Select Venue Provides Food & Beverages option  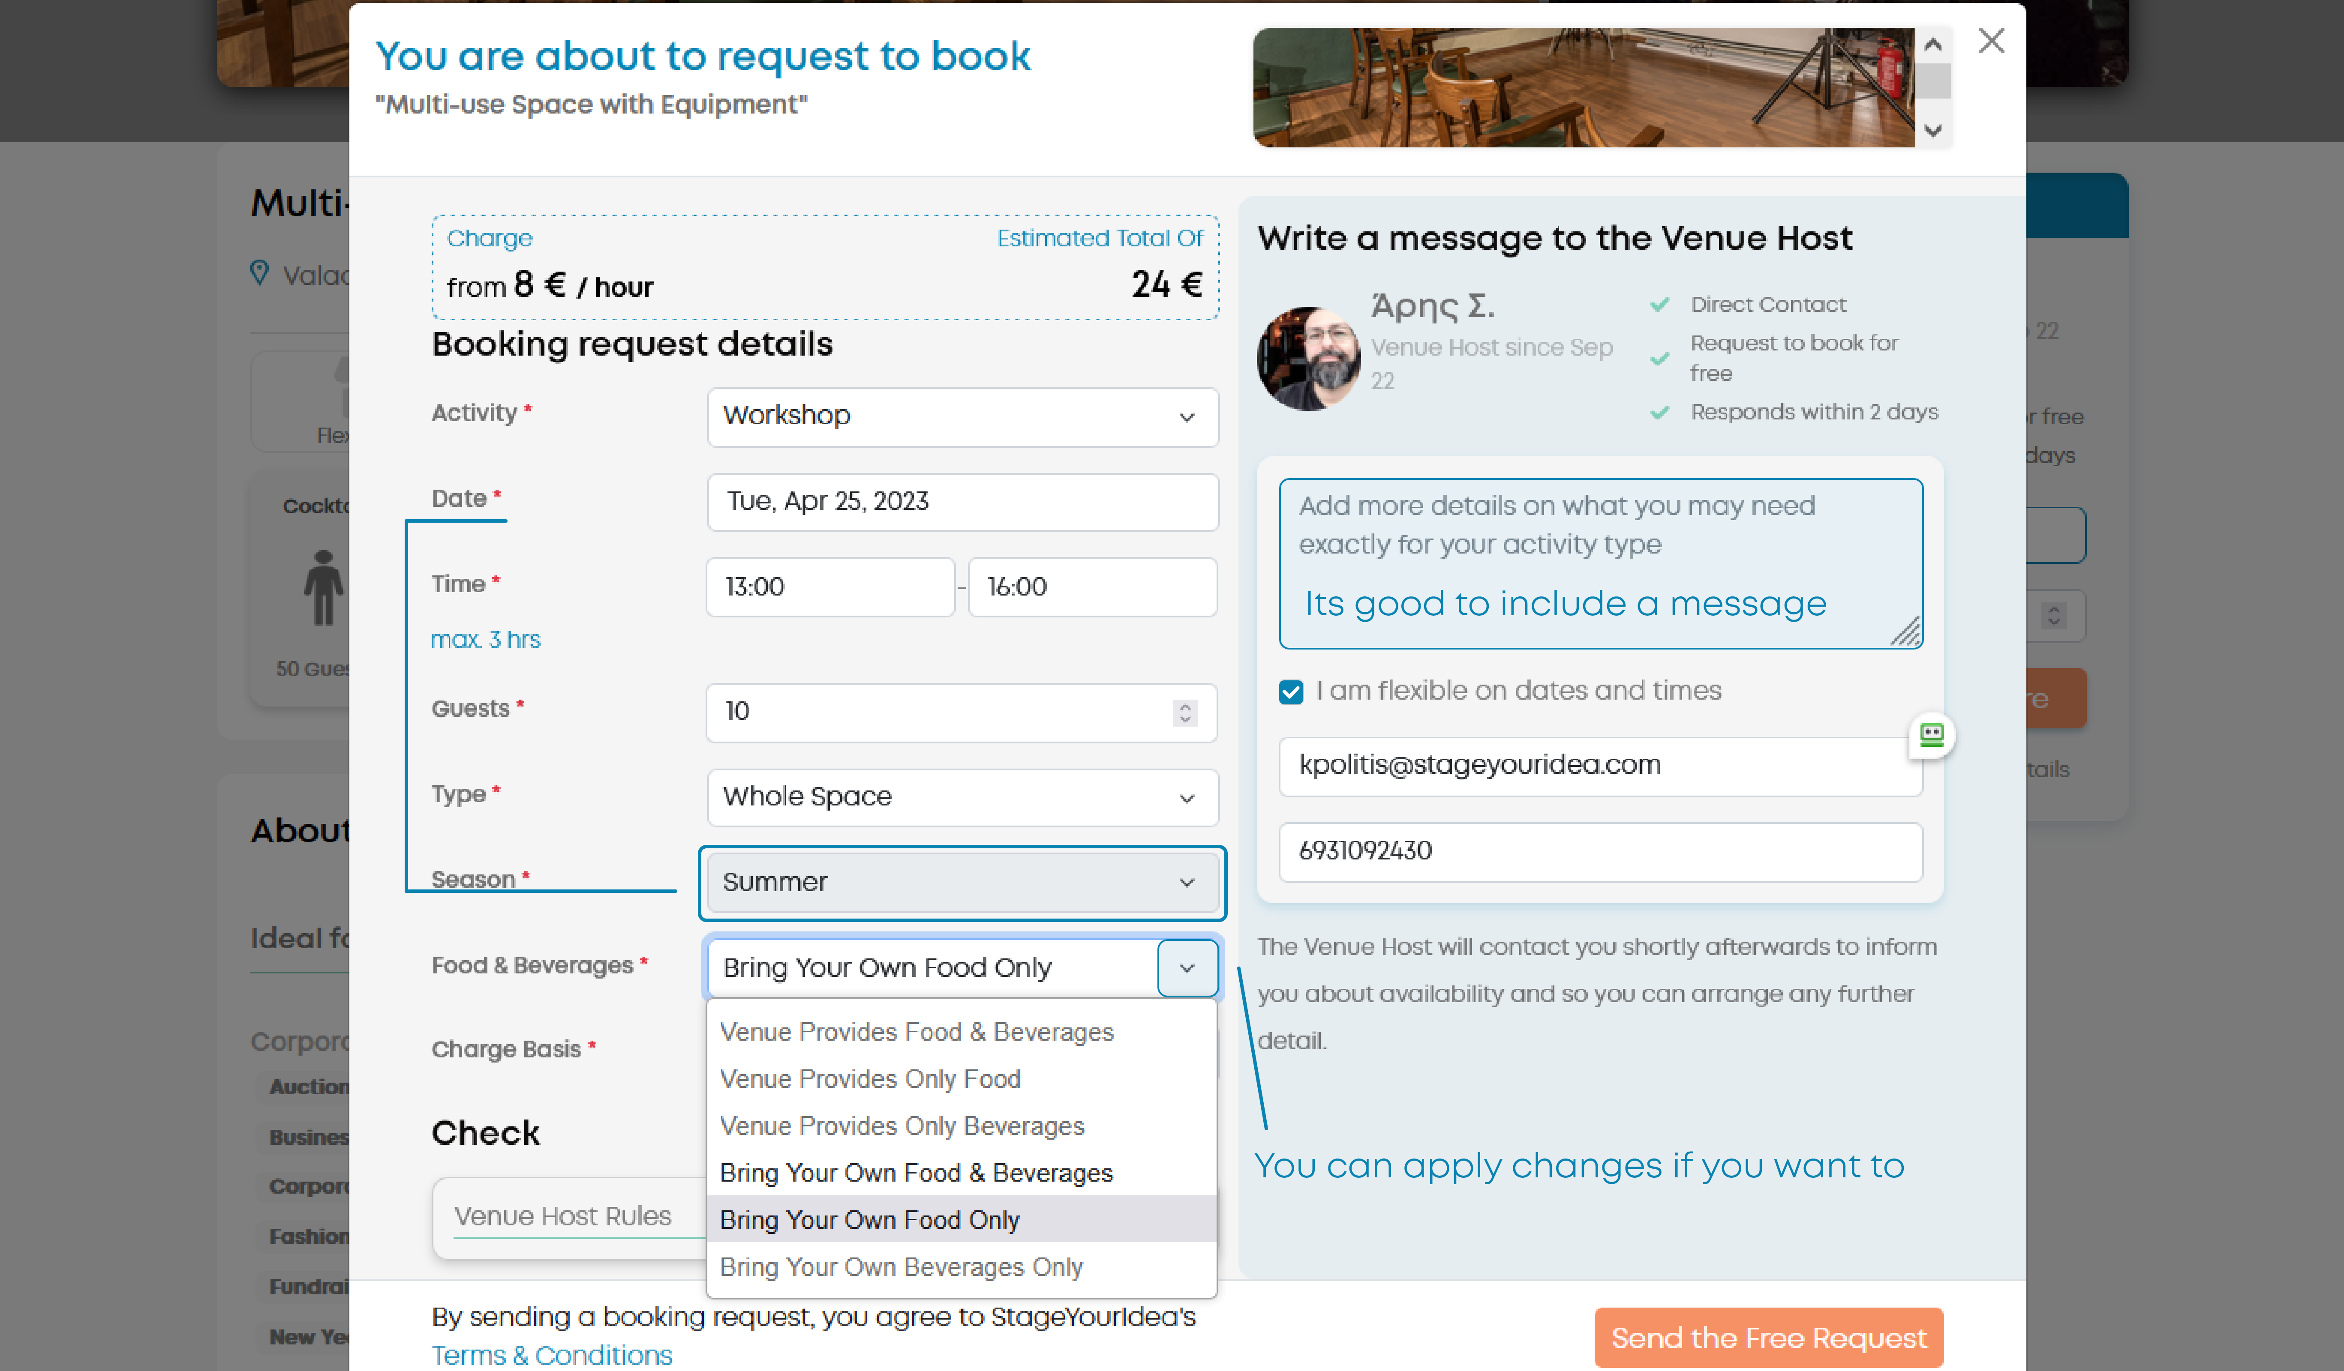(916, 1033)
